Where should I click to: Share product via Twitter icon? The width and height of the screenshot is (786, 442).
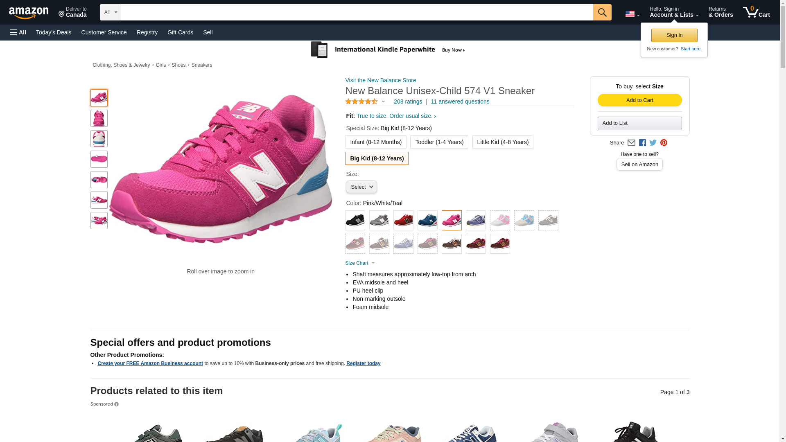pyautogui.click(x=653, y=143)
